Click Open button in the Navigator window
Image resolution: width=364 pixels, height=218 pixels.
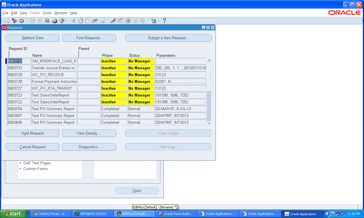point(137,191)
